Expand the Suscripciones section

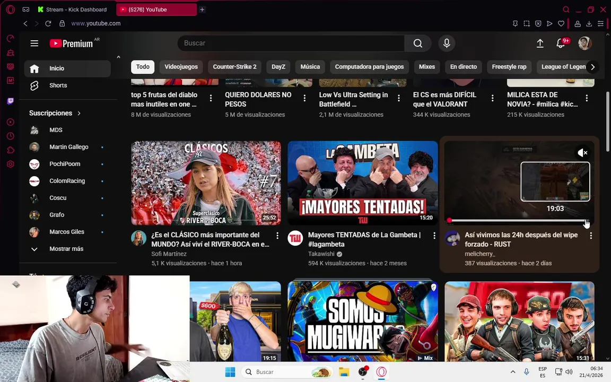point(55,113)
